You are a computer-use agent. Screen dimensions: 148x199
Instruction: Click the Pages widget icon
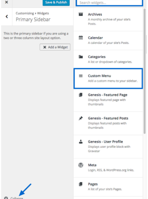pyautogui.click(x=81, y=184)
